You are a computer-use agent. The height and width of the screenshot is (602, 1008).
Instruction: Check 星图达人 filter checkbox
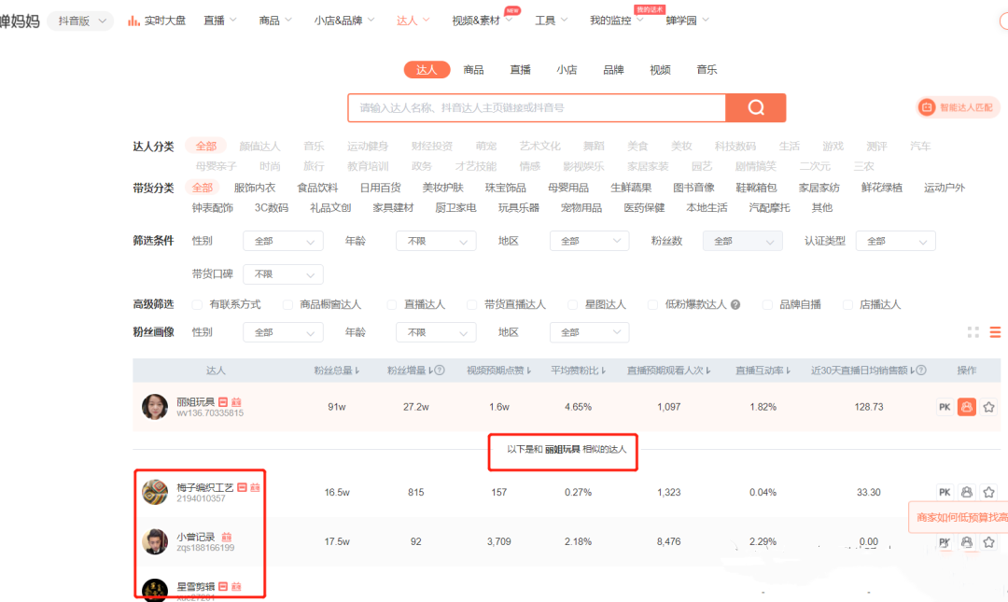[572, 304]
